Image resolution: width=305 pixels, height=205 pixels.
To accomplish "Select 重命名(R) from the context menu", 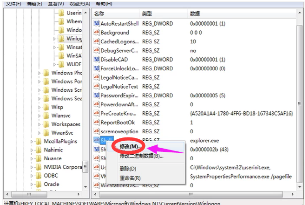I will coord(130,178).
